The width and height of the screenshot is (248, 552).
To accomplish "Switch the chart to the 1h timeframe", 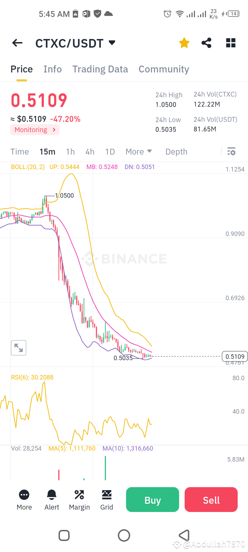I will coord(70,151).
